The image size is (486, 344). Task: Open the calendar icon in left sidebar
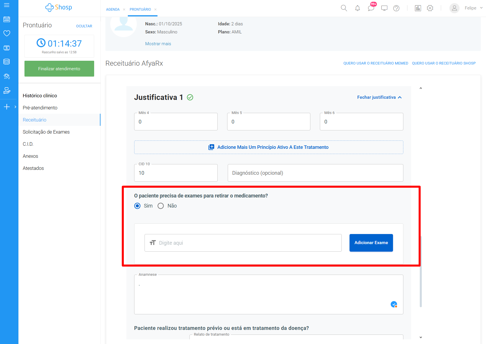tap(7, 19)
